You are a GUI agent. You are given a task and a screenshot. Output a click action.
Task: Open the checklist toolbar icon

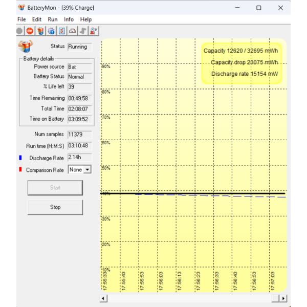click(x=62, y=31)
